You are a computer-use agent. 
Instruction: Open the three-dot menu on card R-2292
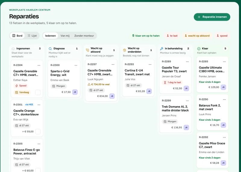pyautogui.click(x=224, y=137)
